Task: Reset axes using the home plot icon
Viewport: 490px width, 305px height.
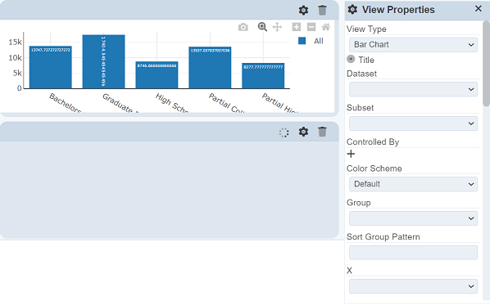Action: pyautogui.click(x=326, y=27)
